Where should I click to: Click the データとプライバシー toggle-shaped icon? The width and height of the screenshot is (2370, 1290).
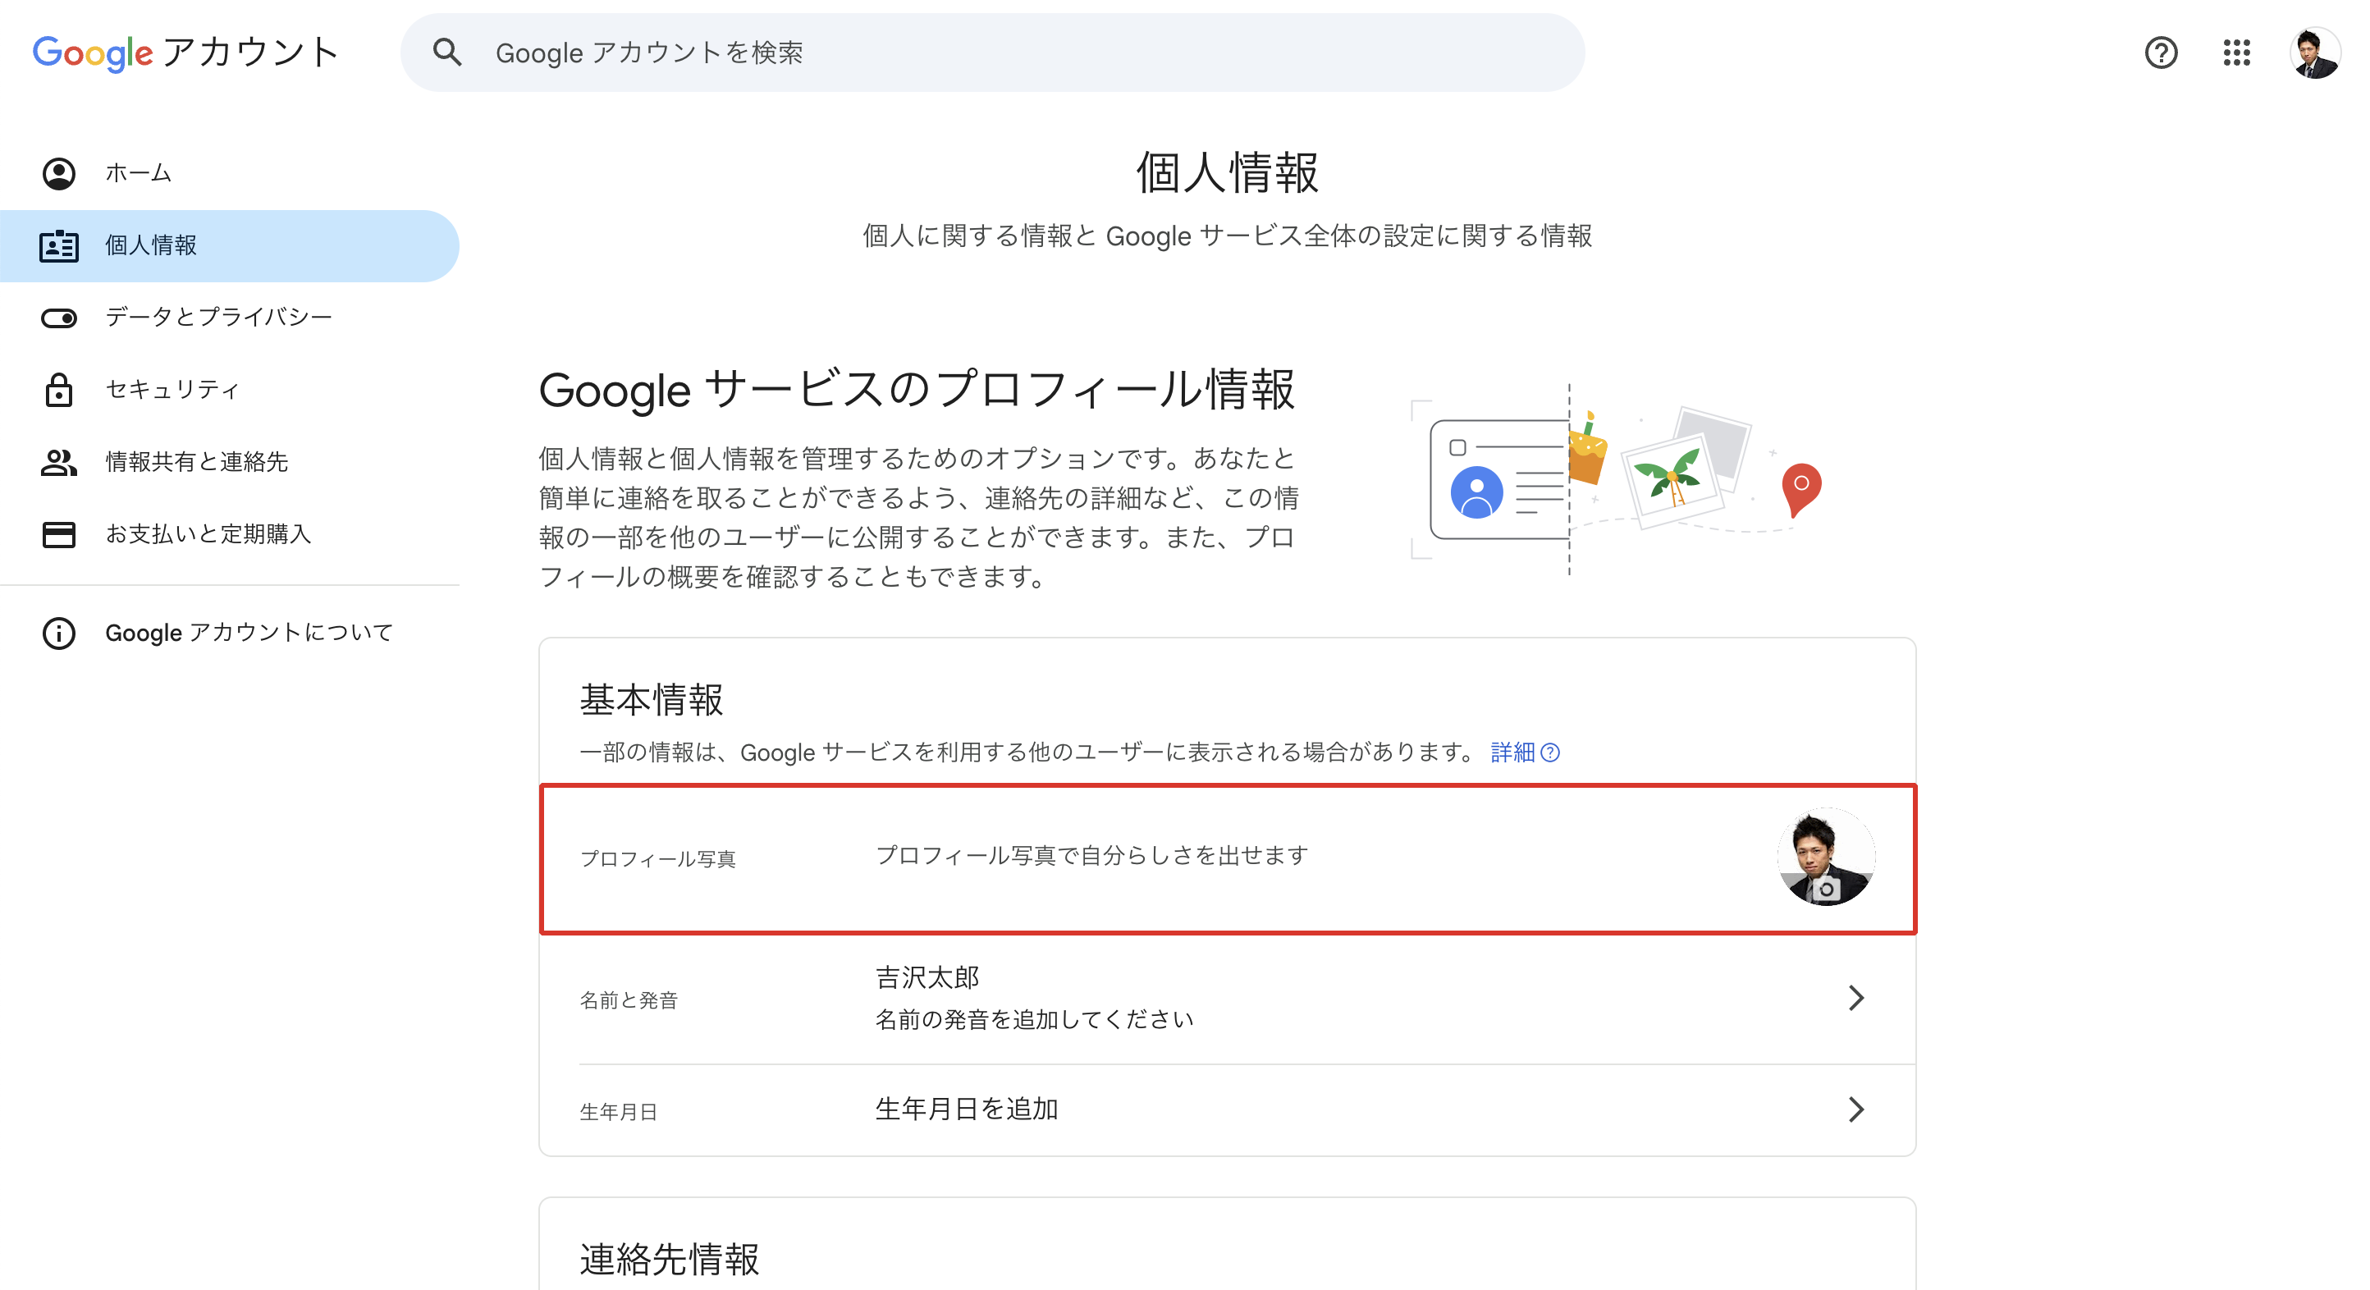pos(59,318)
